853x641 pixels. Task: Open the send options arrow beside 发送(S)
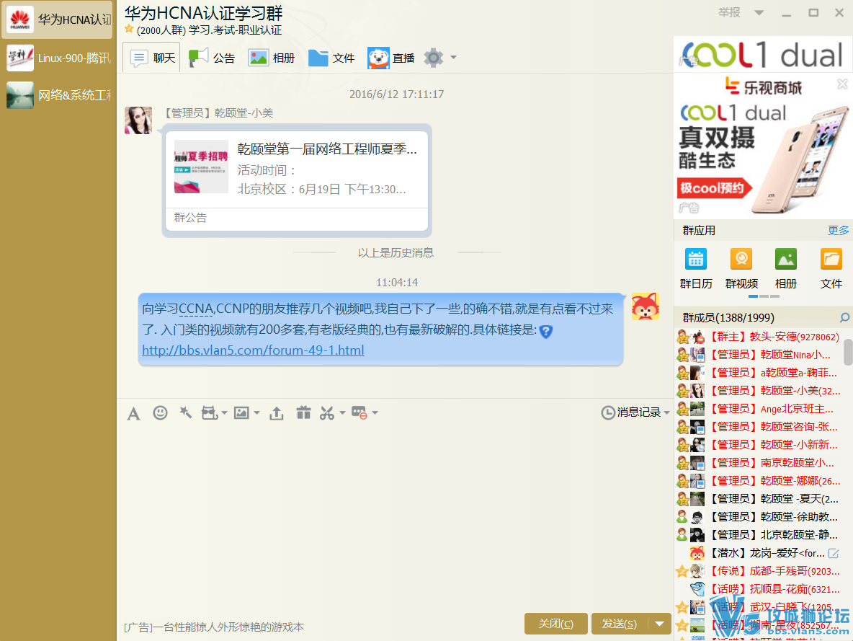click(659, 624)
